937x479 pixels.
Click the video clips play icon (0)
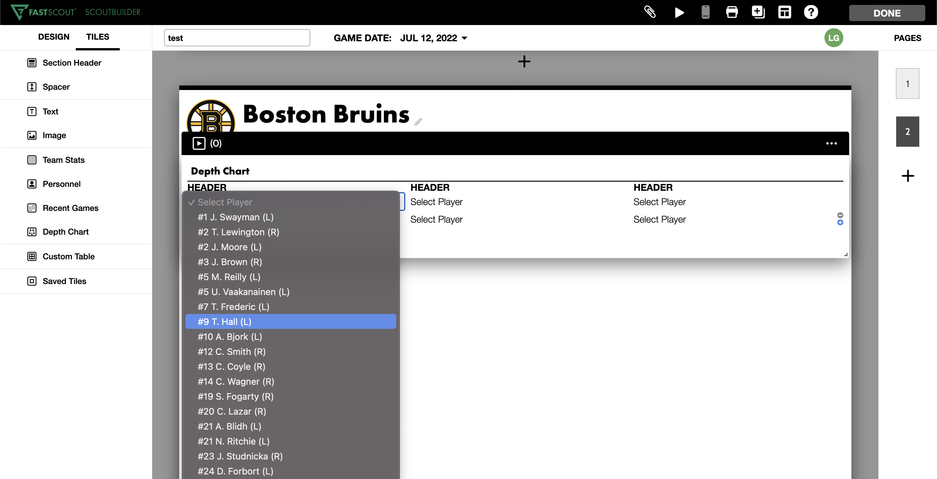[x=199, y=143]
